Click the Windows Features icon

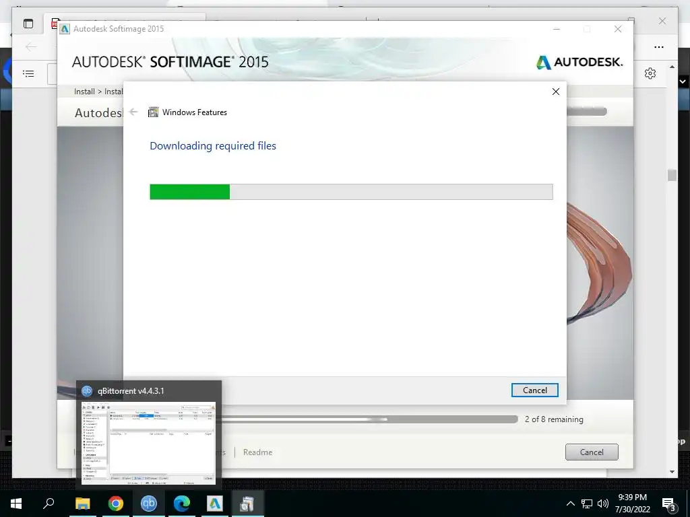[153, 112]
